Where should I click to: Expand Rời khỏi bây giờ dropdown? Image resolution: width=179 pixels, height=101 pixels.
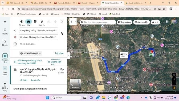31,53
